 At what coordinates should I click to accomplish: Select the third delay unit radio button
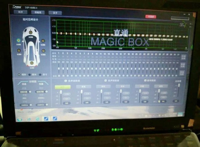click(40, 75)
